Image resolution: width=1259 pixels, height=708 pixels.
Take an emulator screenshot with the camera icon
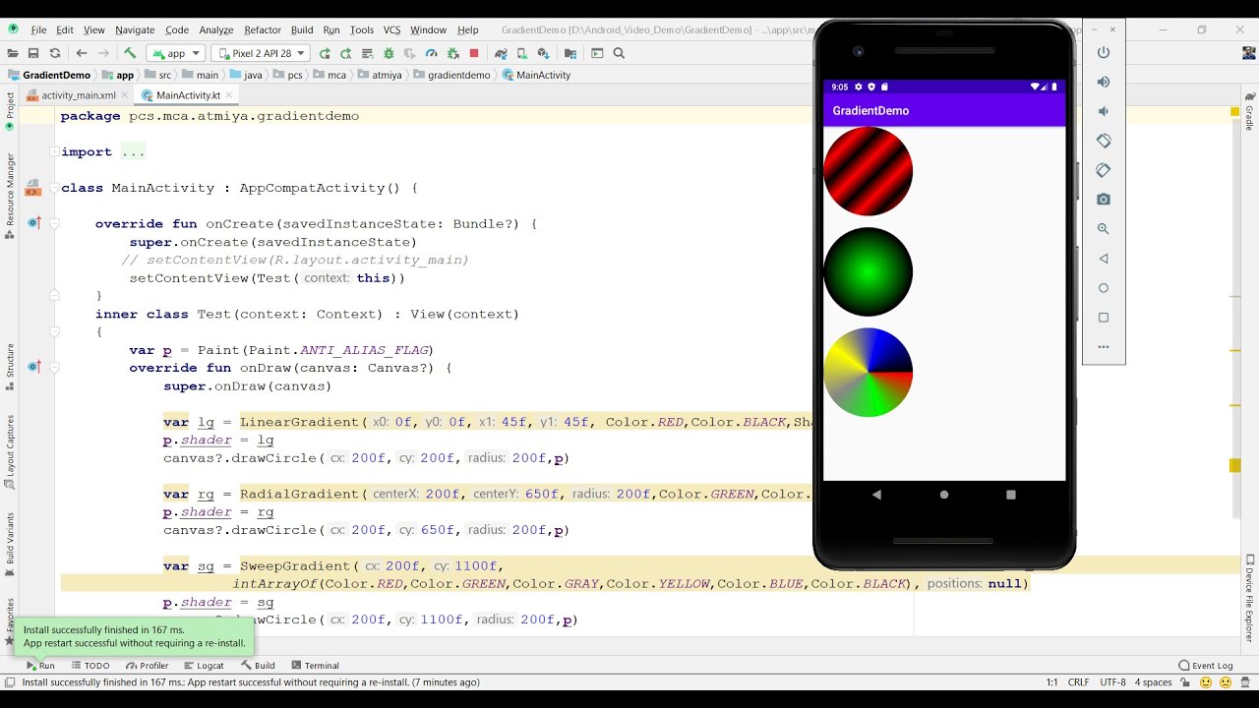1104,200
